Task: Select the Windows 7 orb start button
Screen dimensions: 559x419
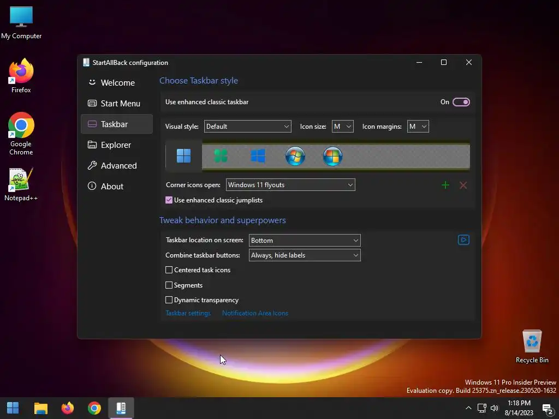Action: (295, 156)
